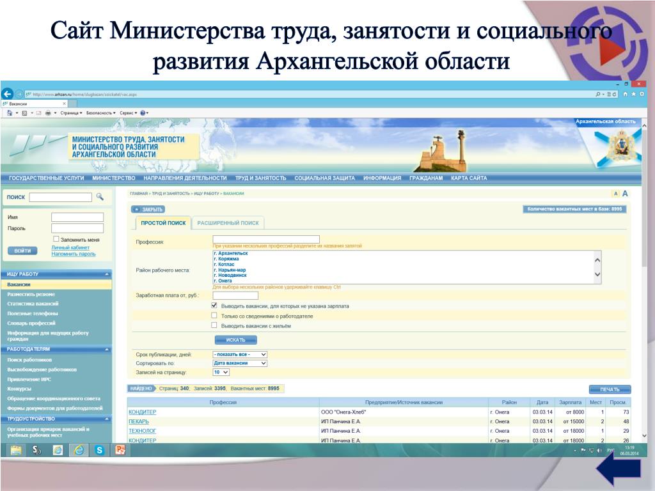Screen dimensions: 655x491
Task: Open the Записей на страницу dropdown
Action: pos(221,372)
